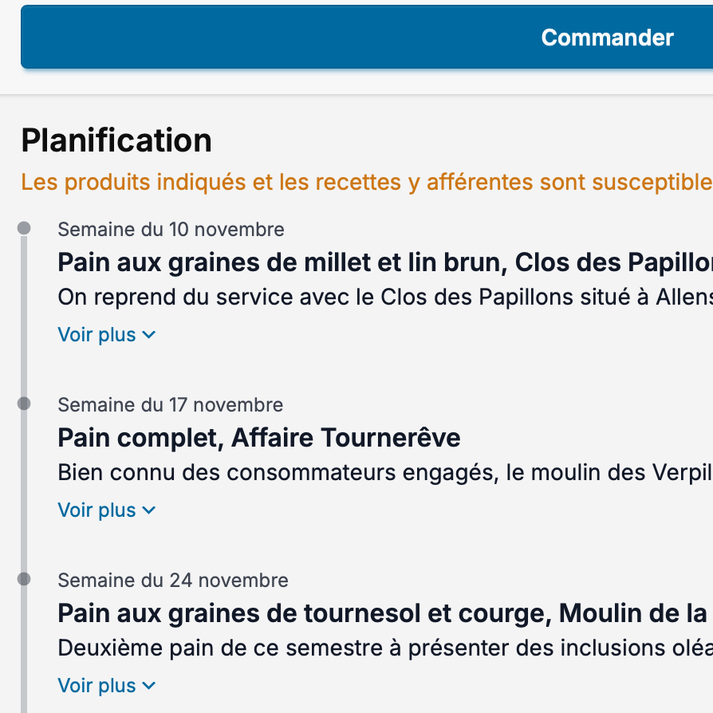Expand Voir plus under Pain complet
The width and height of the screenshot is (713, 713).
pyautogui.click(x=106, y=510)
